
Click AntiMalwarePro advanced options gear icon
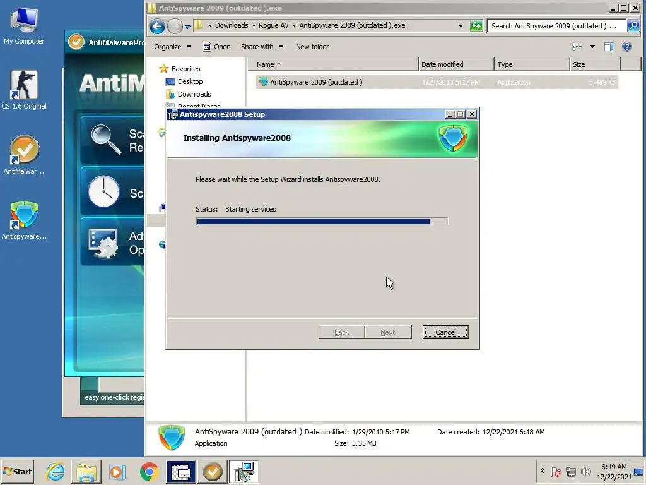(103, 243)
